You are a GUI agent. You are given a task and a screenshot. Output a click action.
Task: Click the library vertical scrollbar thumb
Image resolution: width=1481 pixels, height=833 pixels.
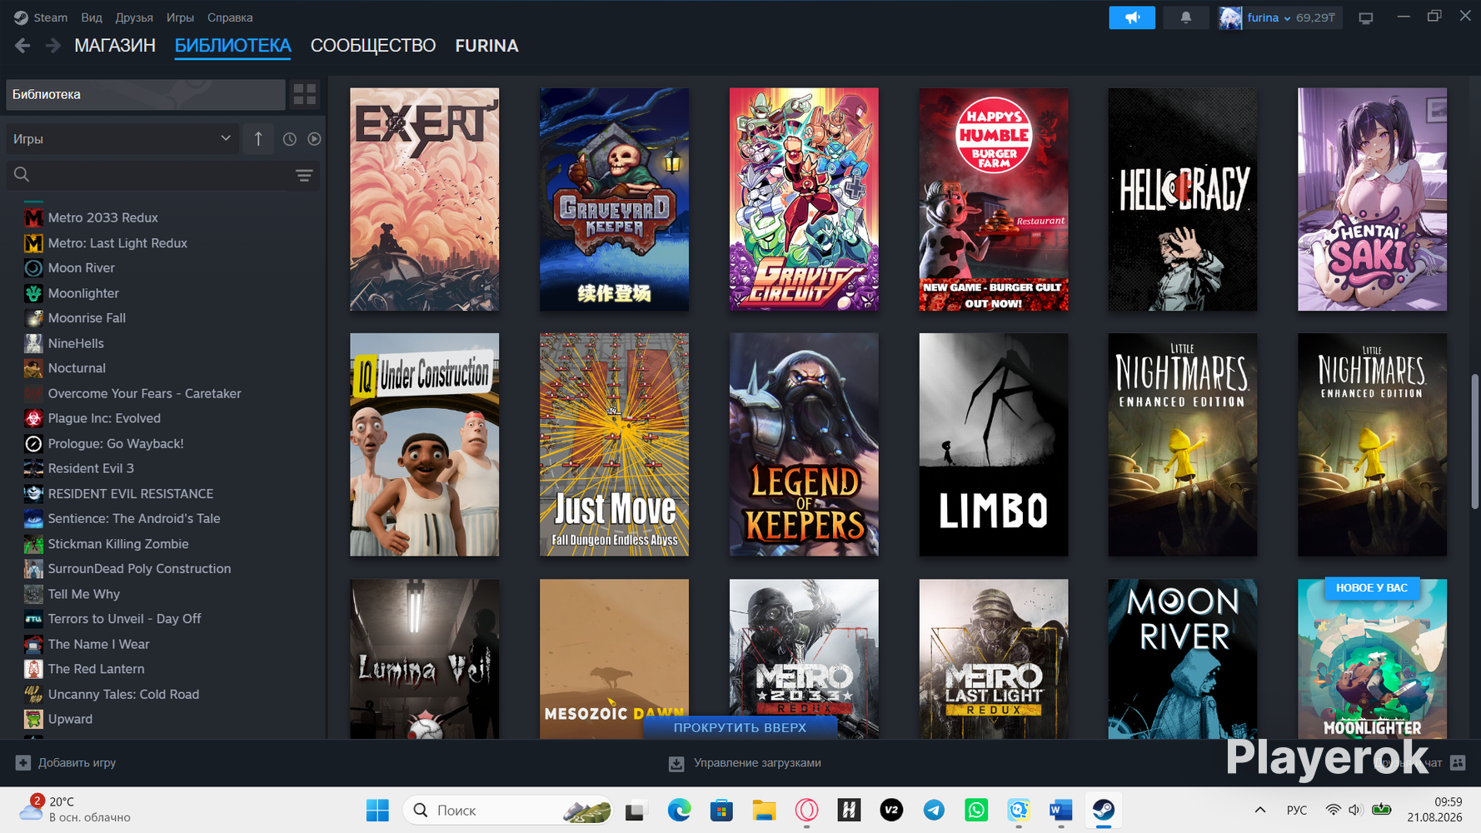click(1474, 441)
